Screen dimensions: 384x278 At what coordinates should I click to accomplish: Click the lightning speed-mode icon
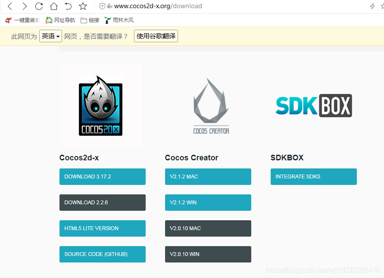[372, 6]
